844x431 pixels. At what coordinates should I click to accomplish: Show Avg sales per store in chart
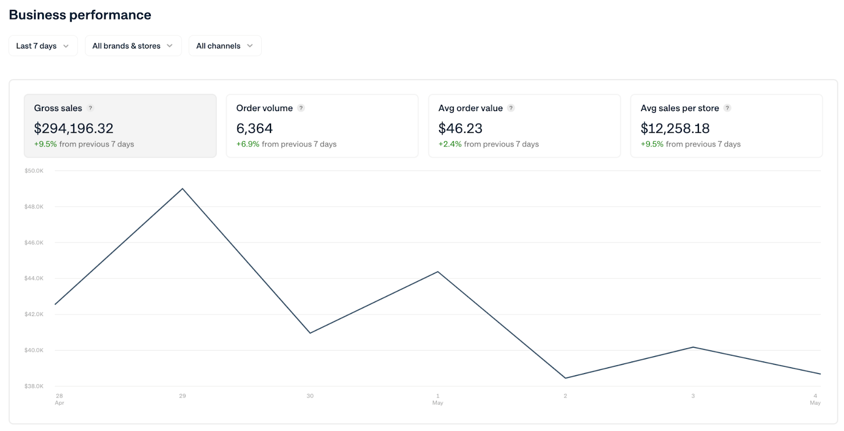[x=726, y=126]
